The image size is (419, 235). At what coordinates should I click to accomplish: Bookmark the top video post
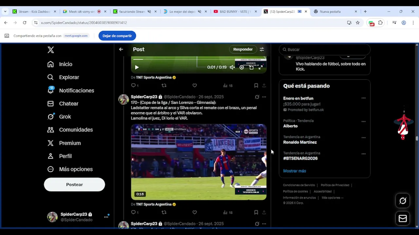(256, 86)
